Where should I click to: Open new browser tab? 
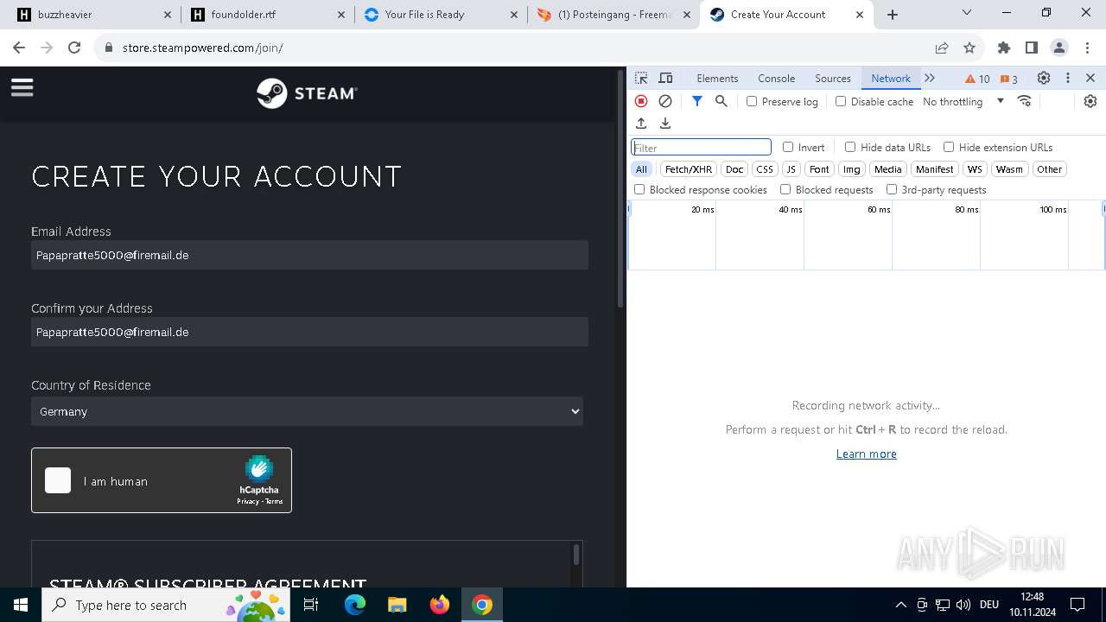(893, 15)
